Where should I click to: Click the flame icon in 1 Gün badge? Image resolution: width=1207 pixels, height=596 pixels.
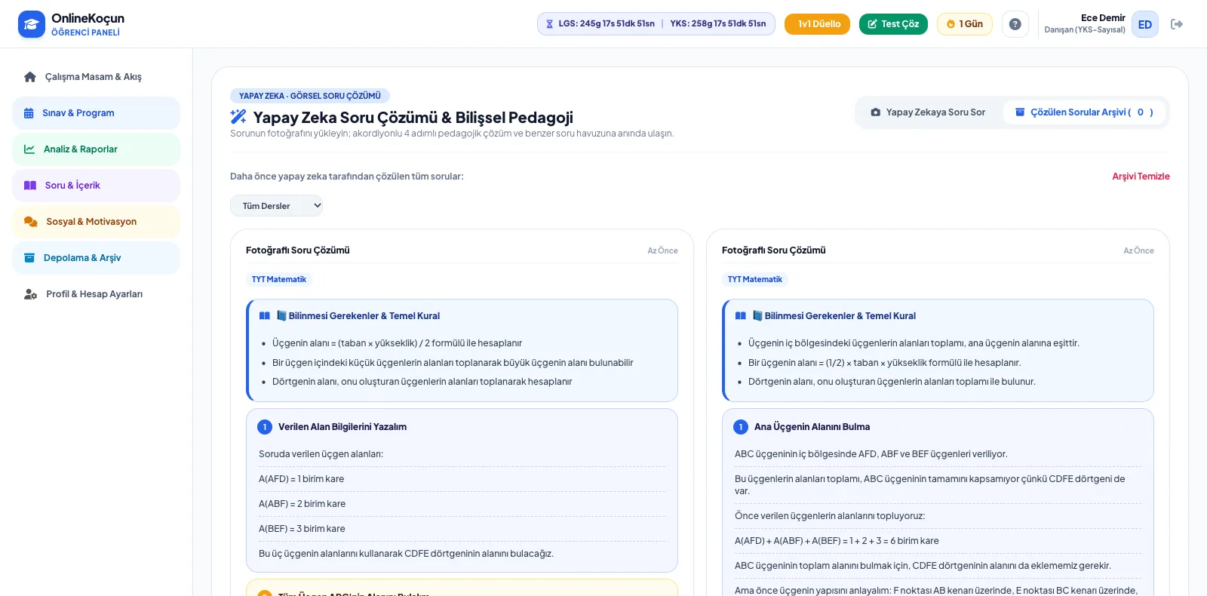[x=951, y=24]
